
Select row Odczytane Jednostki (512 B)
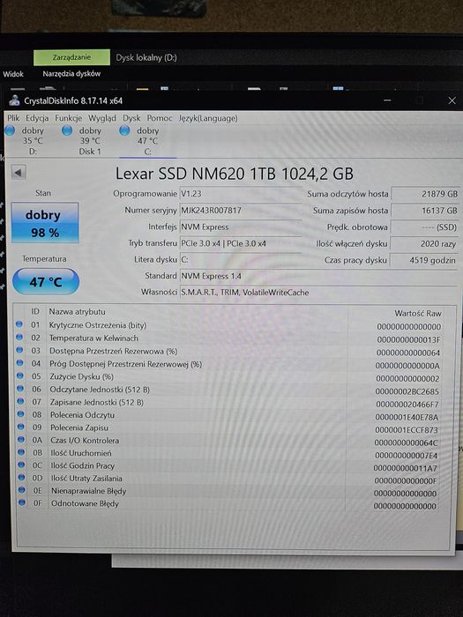click(229, 390)
